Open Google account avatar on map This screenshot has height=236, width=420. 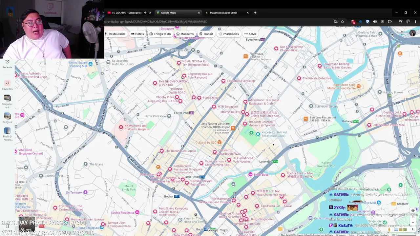(x=412, y=33)
